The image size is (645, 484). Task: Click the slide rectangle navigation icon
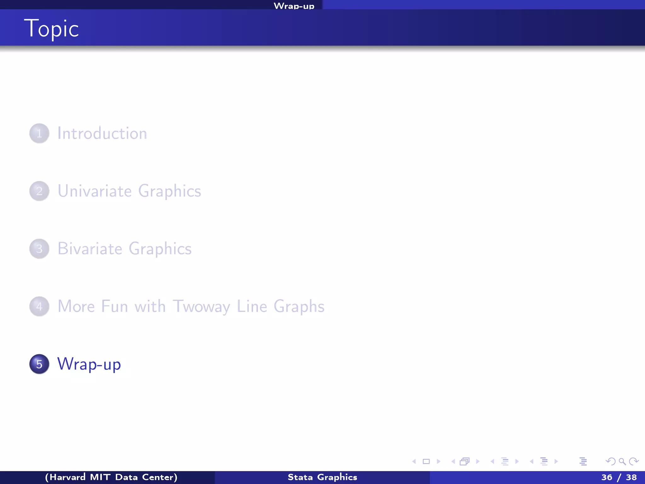426,462
